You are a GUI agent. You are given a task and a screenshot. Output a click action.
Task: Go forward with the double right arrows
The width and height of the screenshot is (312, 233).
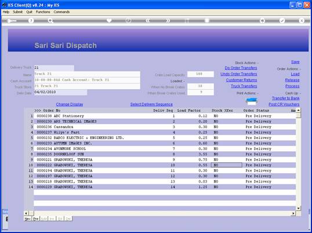point(168,21)
